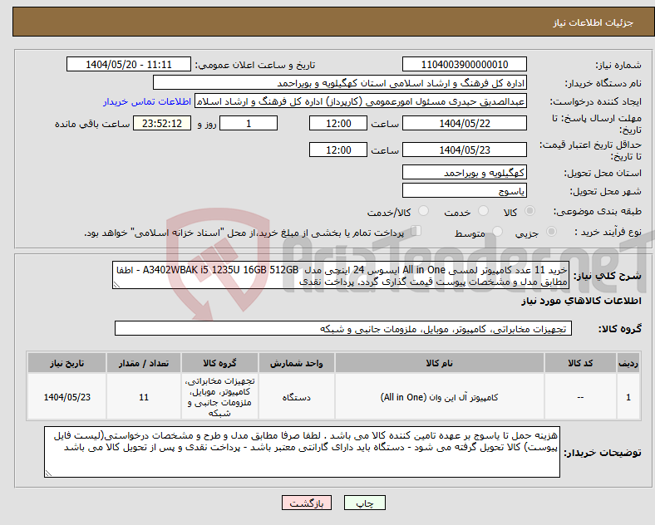Click the نام کالا column header
This screenshot has width=655, height=525.
(439, 363)
